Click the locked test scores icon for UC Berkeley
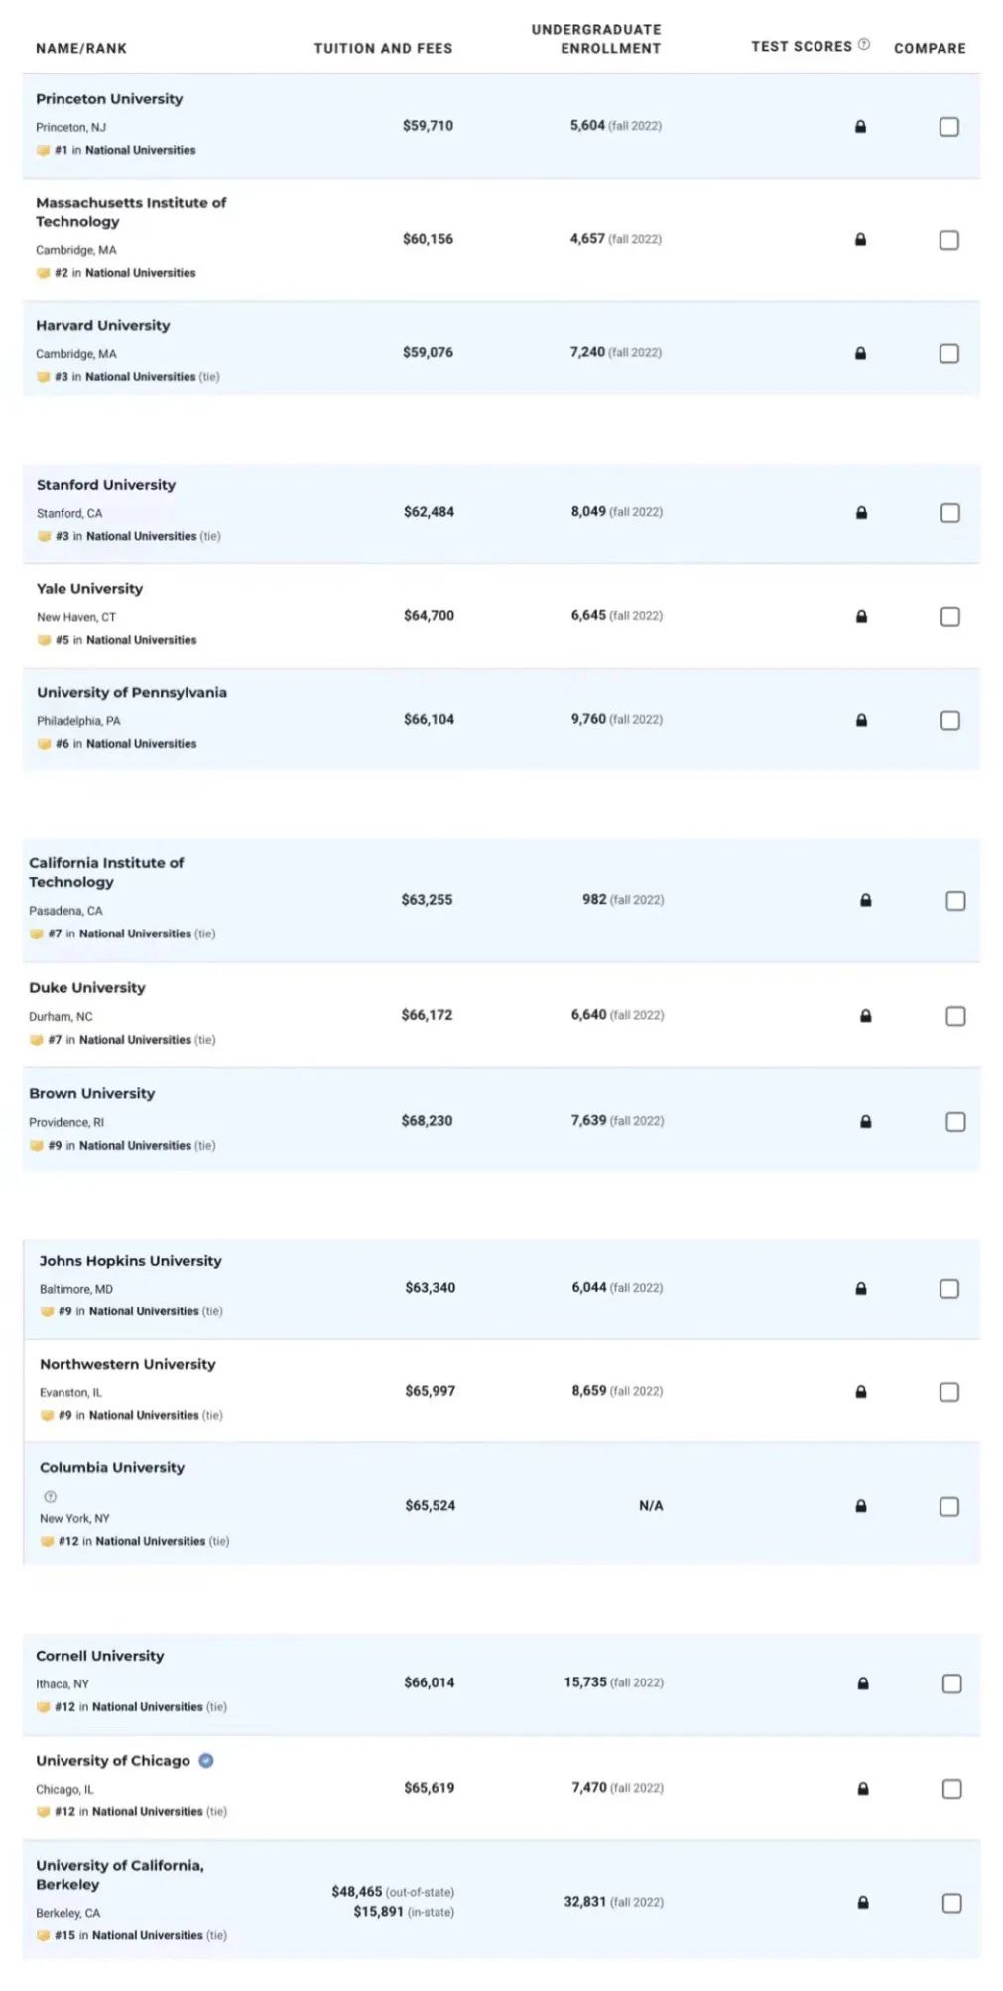The image size is (1003, 1991). coord(863,1903)
